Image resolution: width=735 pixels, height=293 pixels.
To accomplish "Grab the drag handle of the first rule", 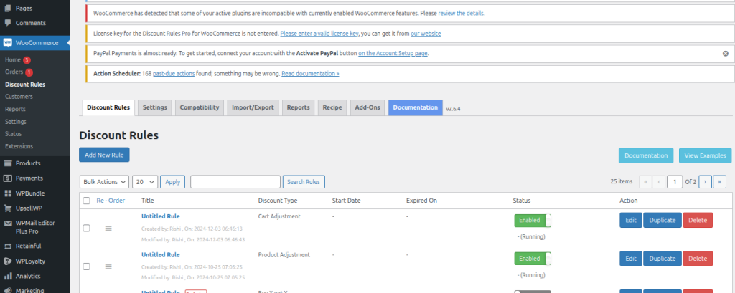I will pyautogui.click(x=108, y=228).
